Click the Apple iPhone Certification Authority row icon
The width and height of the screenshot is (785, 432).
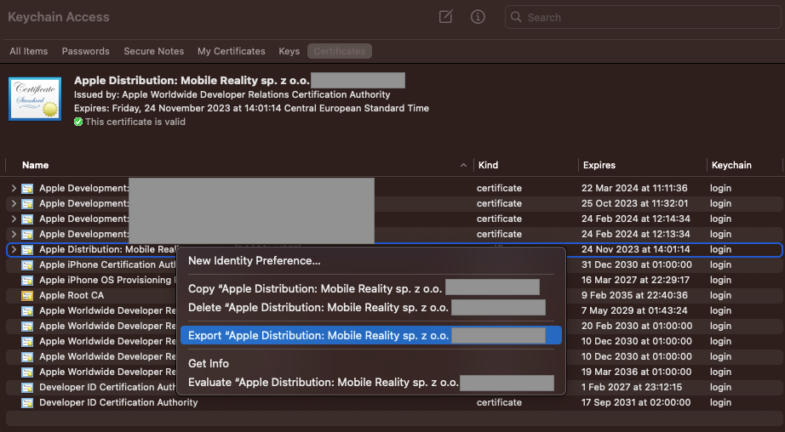point(27,265)
